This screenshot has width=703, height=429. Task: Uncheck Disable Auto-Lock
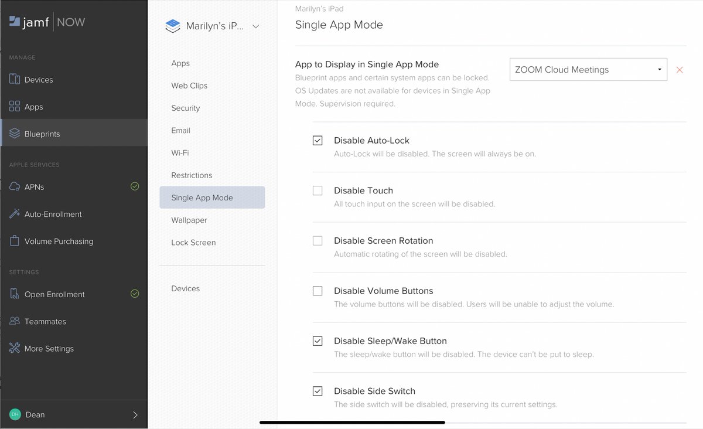click(318, 141)
